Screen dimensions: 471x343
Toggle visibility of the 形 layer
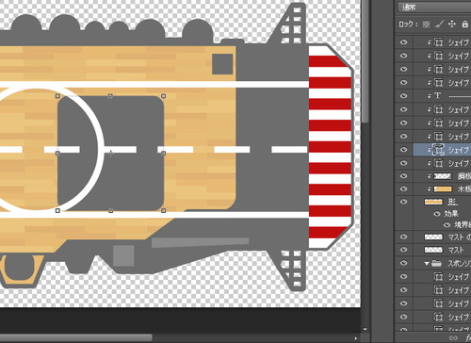[x=404, y=202]
